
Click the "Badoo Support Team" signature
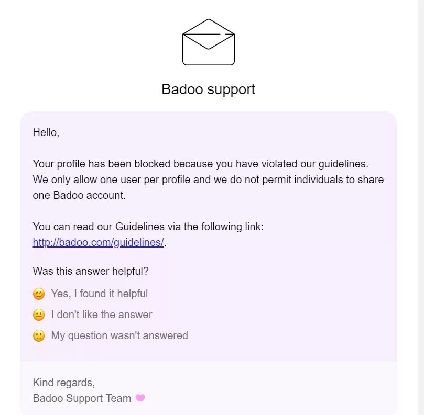(82, 398)
